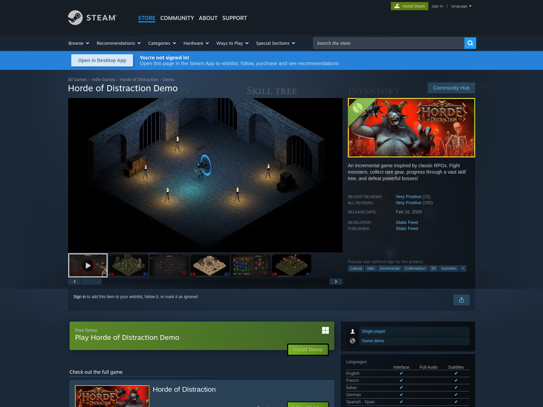
Task: Click the sign in link
Action: (x=437, y=6)
